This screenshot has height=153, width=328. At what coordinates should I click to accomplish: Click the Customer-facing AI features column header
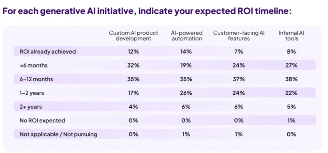pos(239,36)
